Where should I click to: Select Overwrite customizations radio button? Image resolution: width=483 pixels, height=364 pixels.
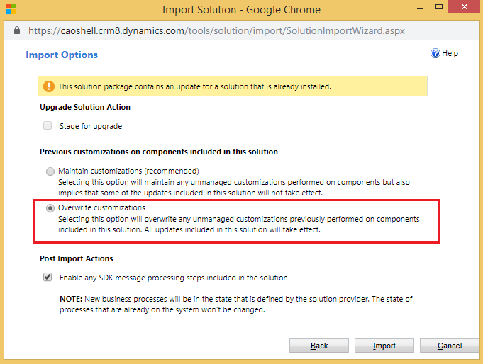[50, 208]
